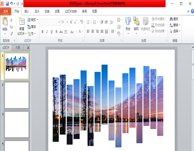
Task: Change text direction icon
Action: pyautogui.click(x=119, y=19)
